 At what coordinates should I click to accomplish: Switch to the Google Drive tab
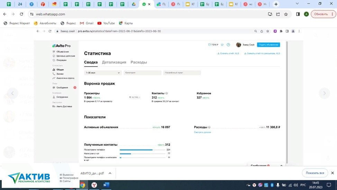click(134, 4)
